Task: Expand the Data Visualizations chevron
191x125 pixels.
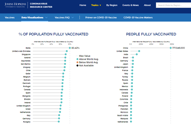Action: pyautogui.click(x=46, y=17)
